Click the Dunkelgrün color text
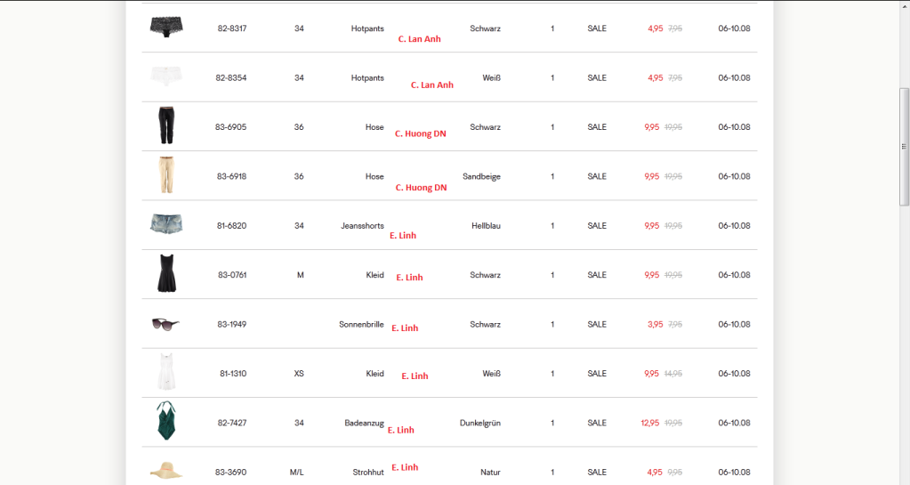Image resolution: width=910 pixels, height=485 pixels. [480, 423]
